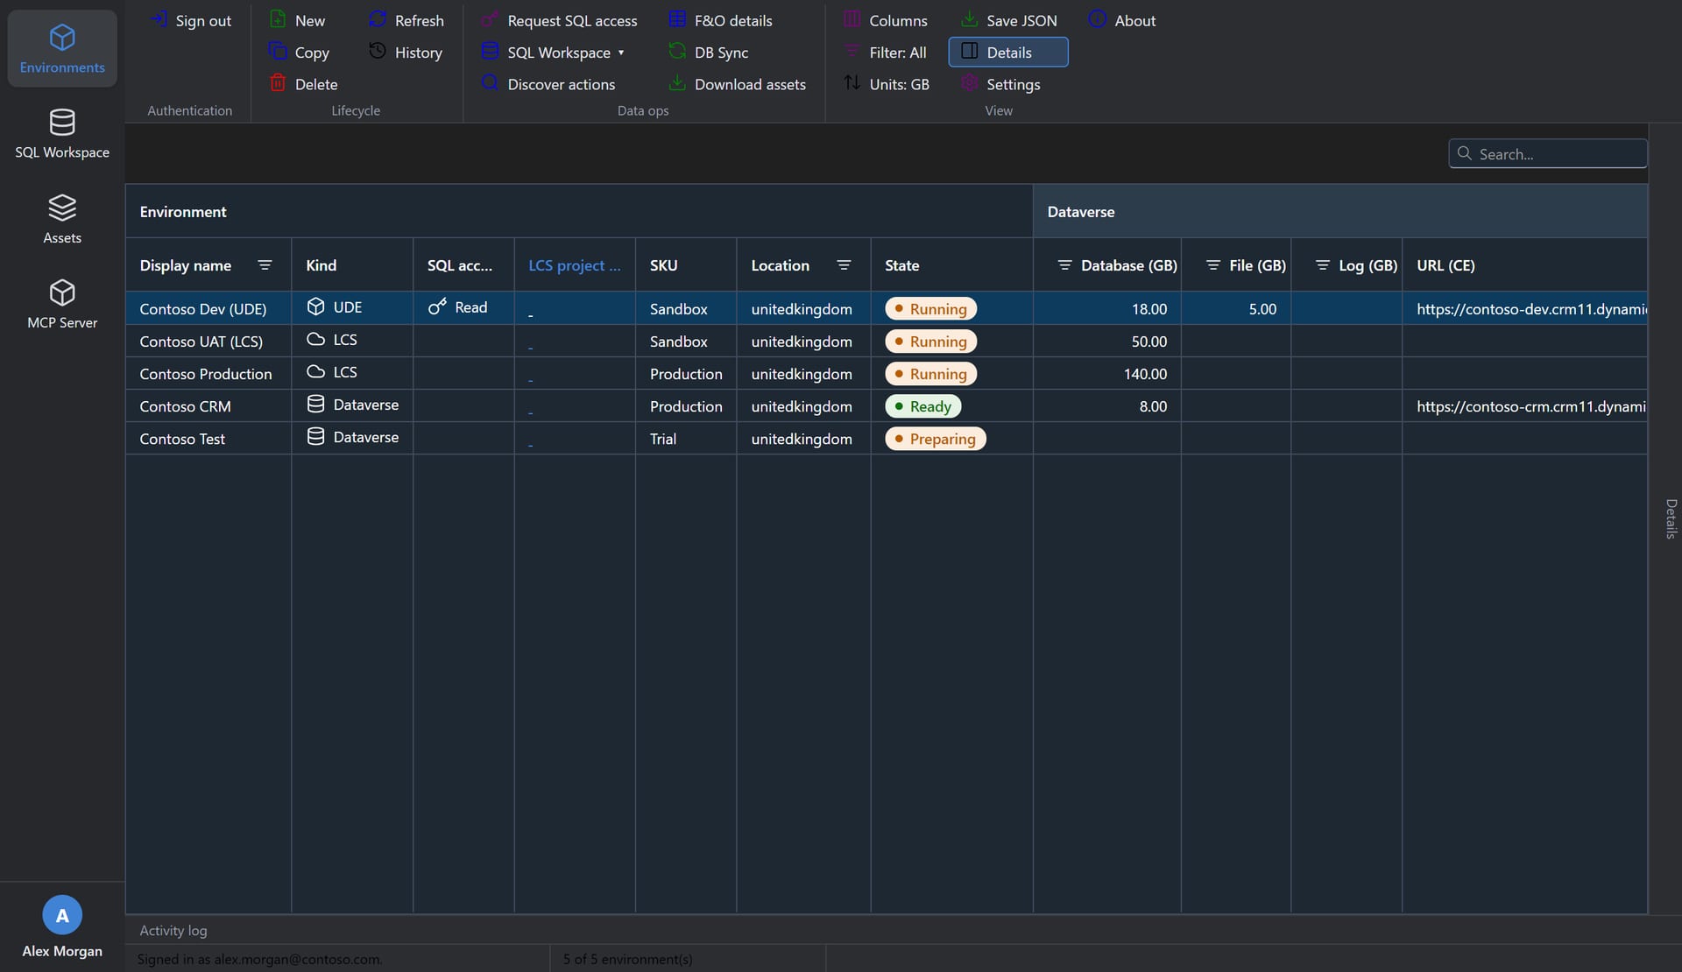Open the Columns chooser
The height and width of the screenshot is (972, 1682).
coord(886,20)
